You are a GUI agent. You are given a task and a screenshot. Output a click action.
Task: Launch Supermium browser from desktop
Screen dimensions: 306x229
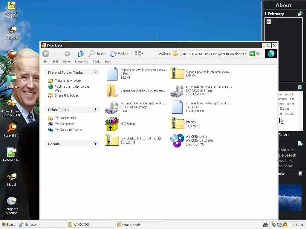pos(12,81)
